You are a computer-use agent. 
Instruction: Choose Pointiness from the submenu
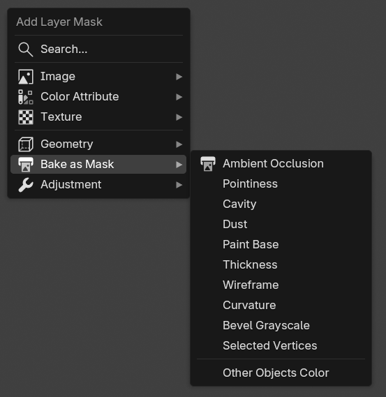281,183
